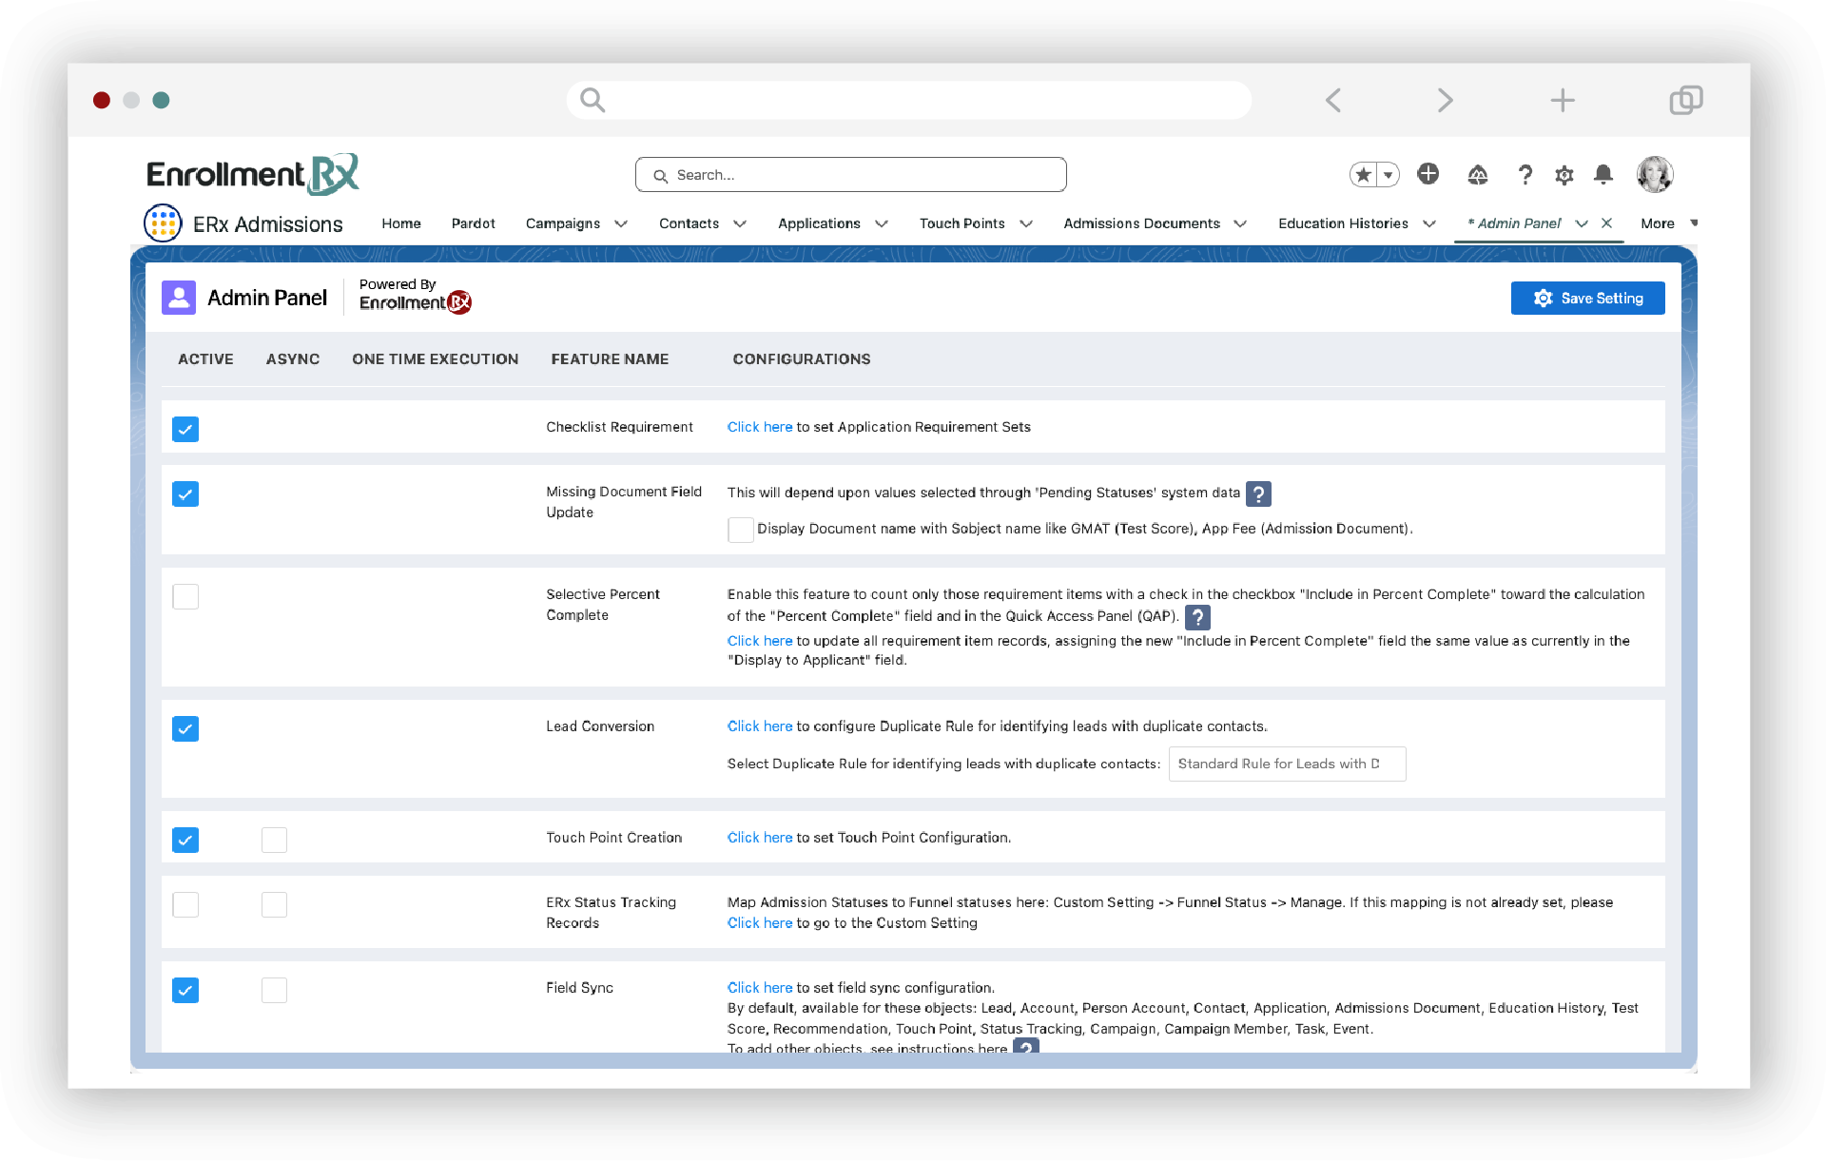Enable Active for Selective Percent Complete
This screenshot has width=1826, height=1161.
pyautogui.click(x=185, y=596)
